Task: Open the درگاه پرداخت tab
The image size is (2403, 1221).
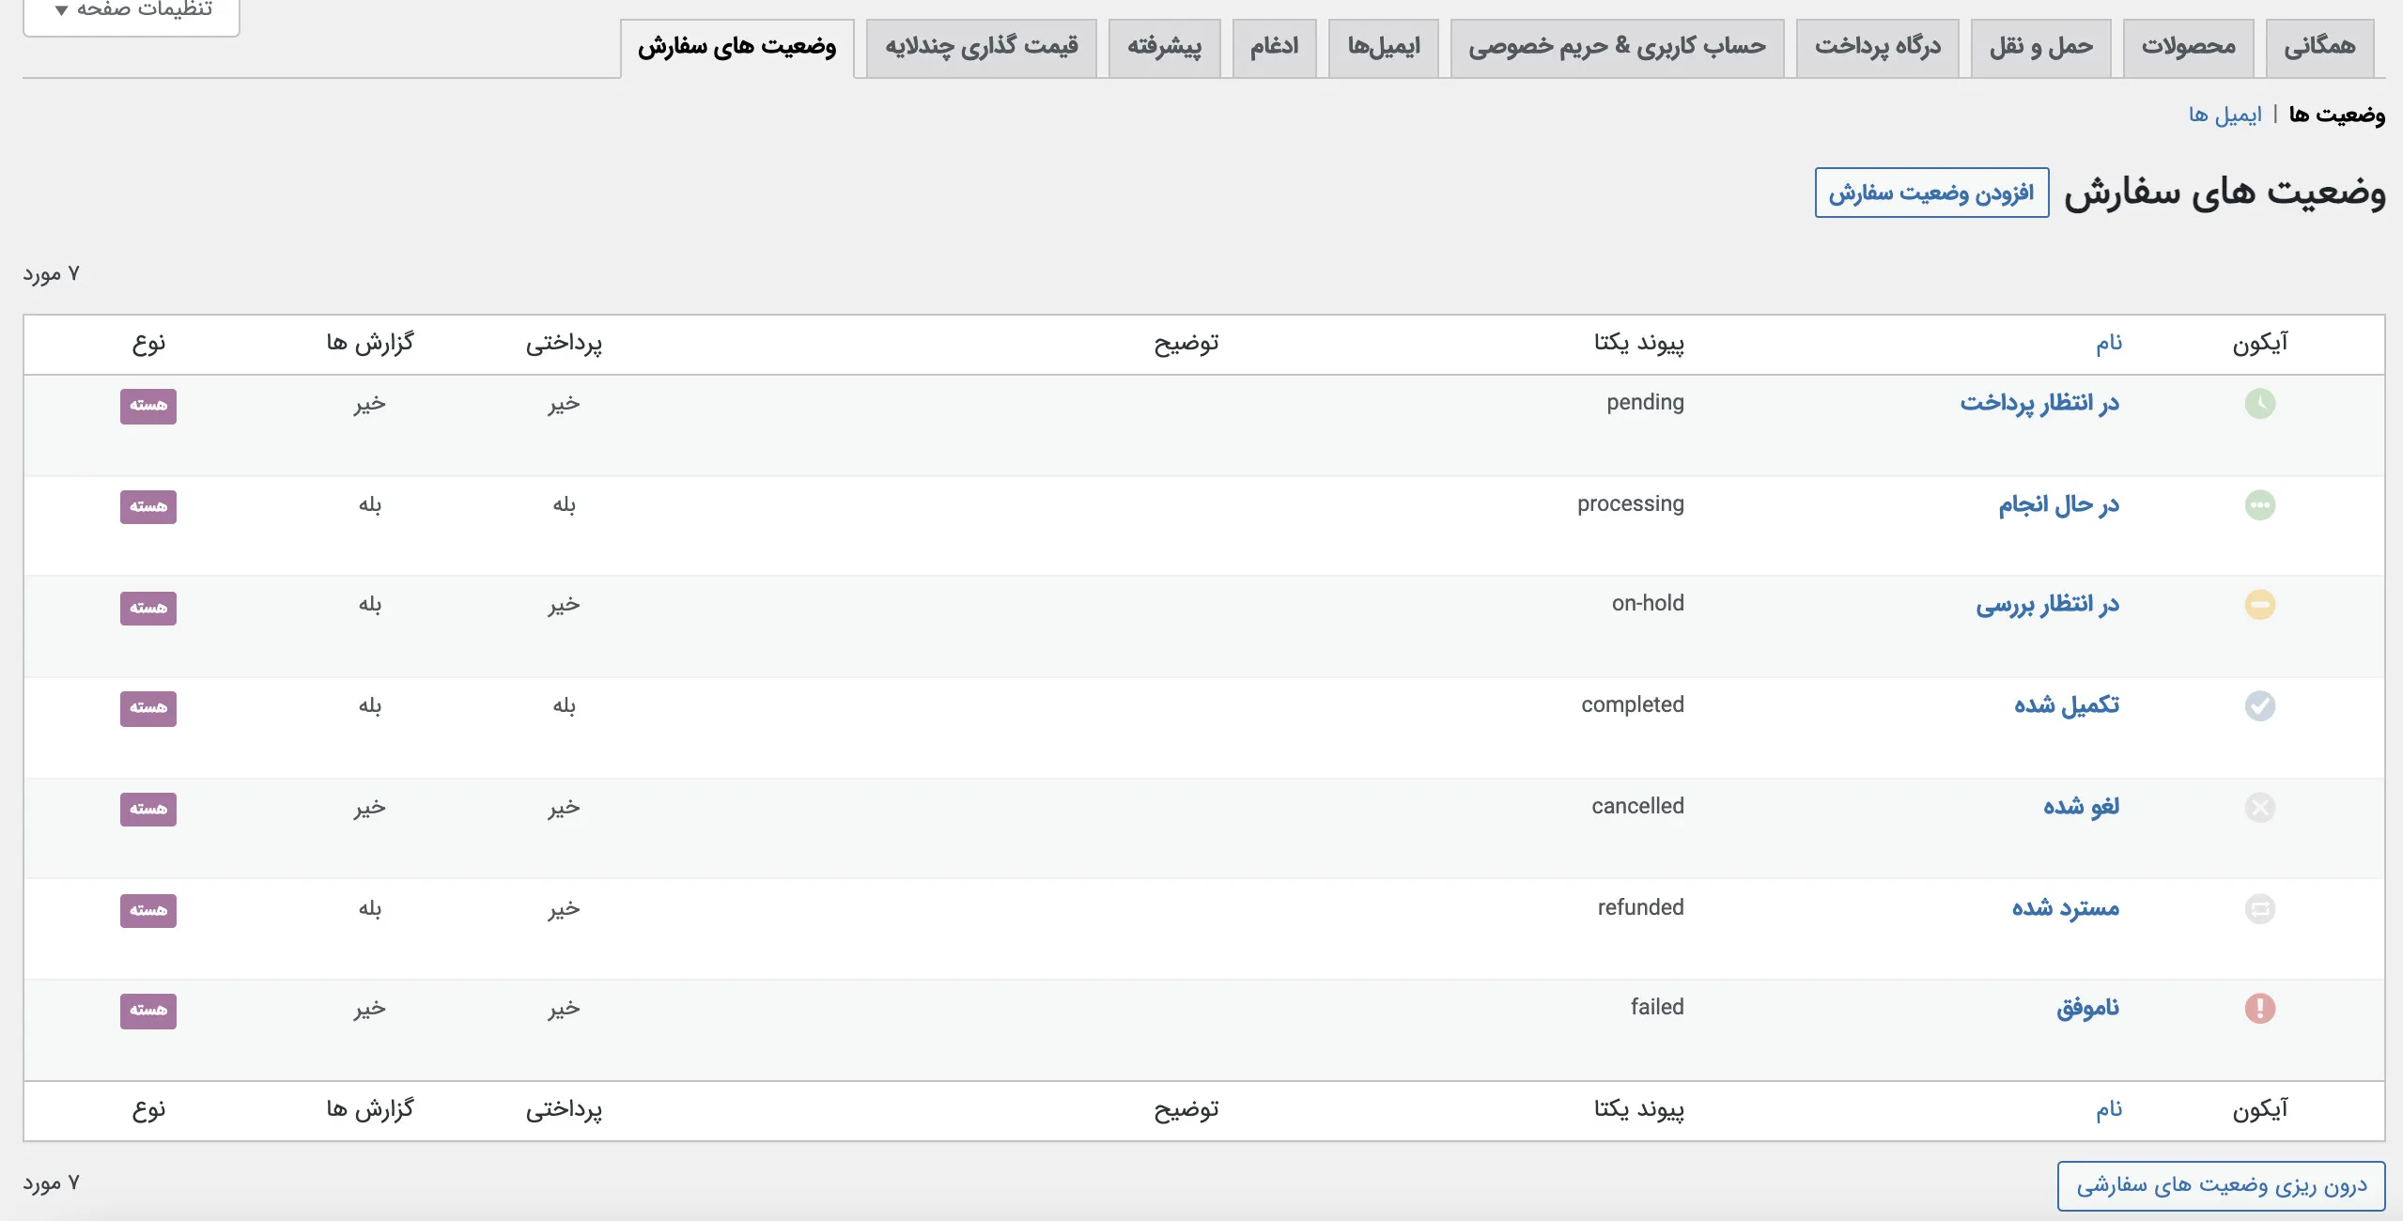Action: point(1877,47)
